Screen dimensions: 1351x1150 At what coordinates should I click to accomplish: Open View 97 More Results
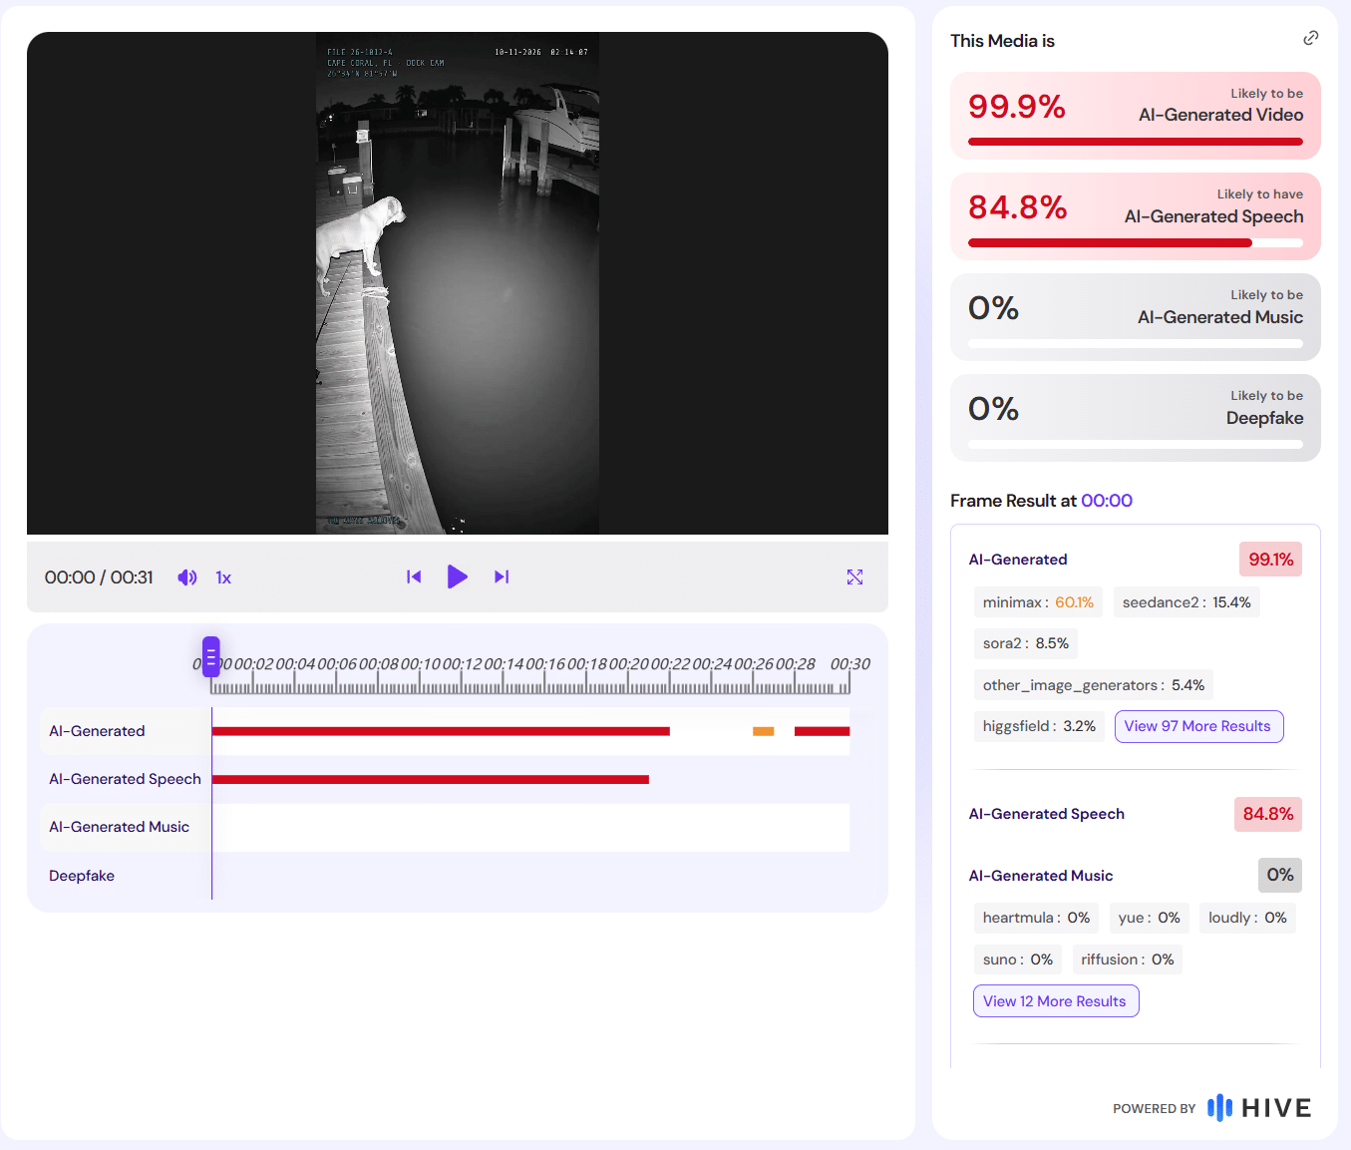coord(1197,726)
